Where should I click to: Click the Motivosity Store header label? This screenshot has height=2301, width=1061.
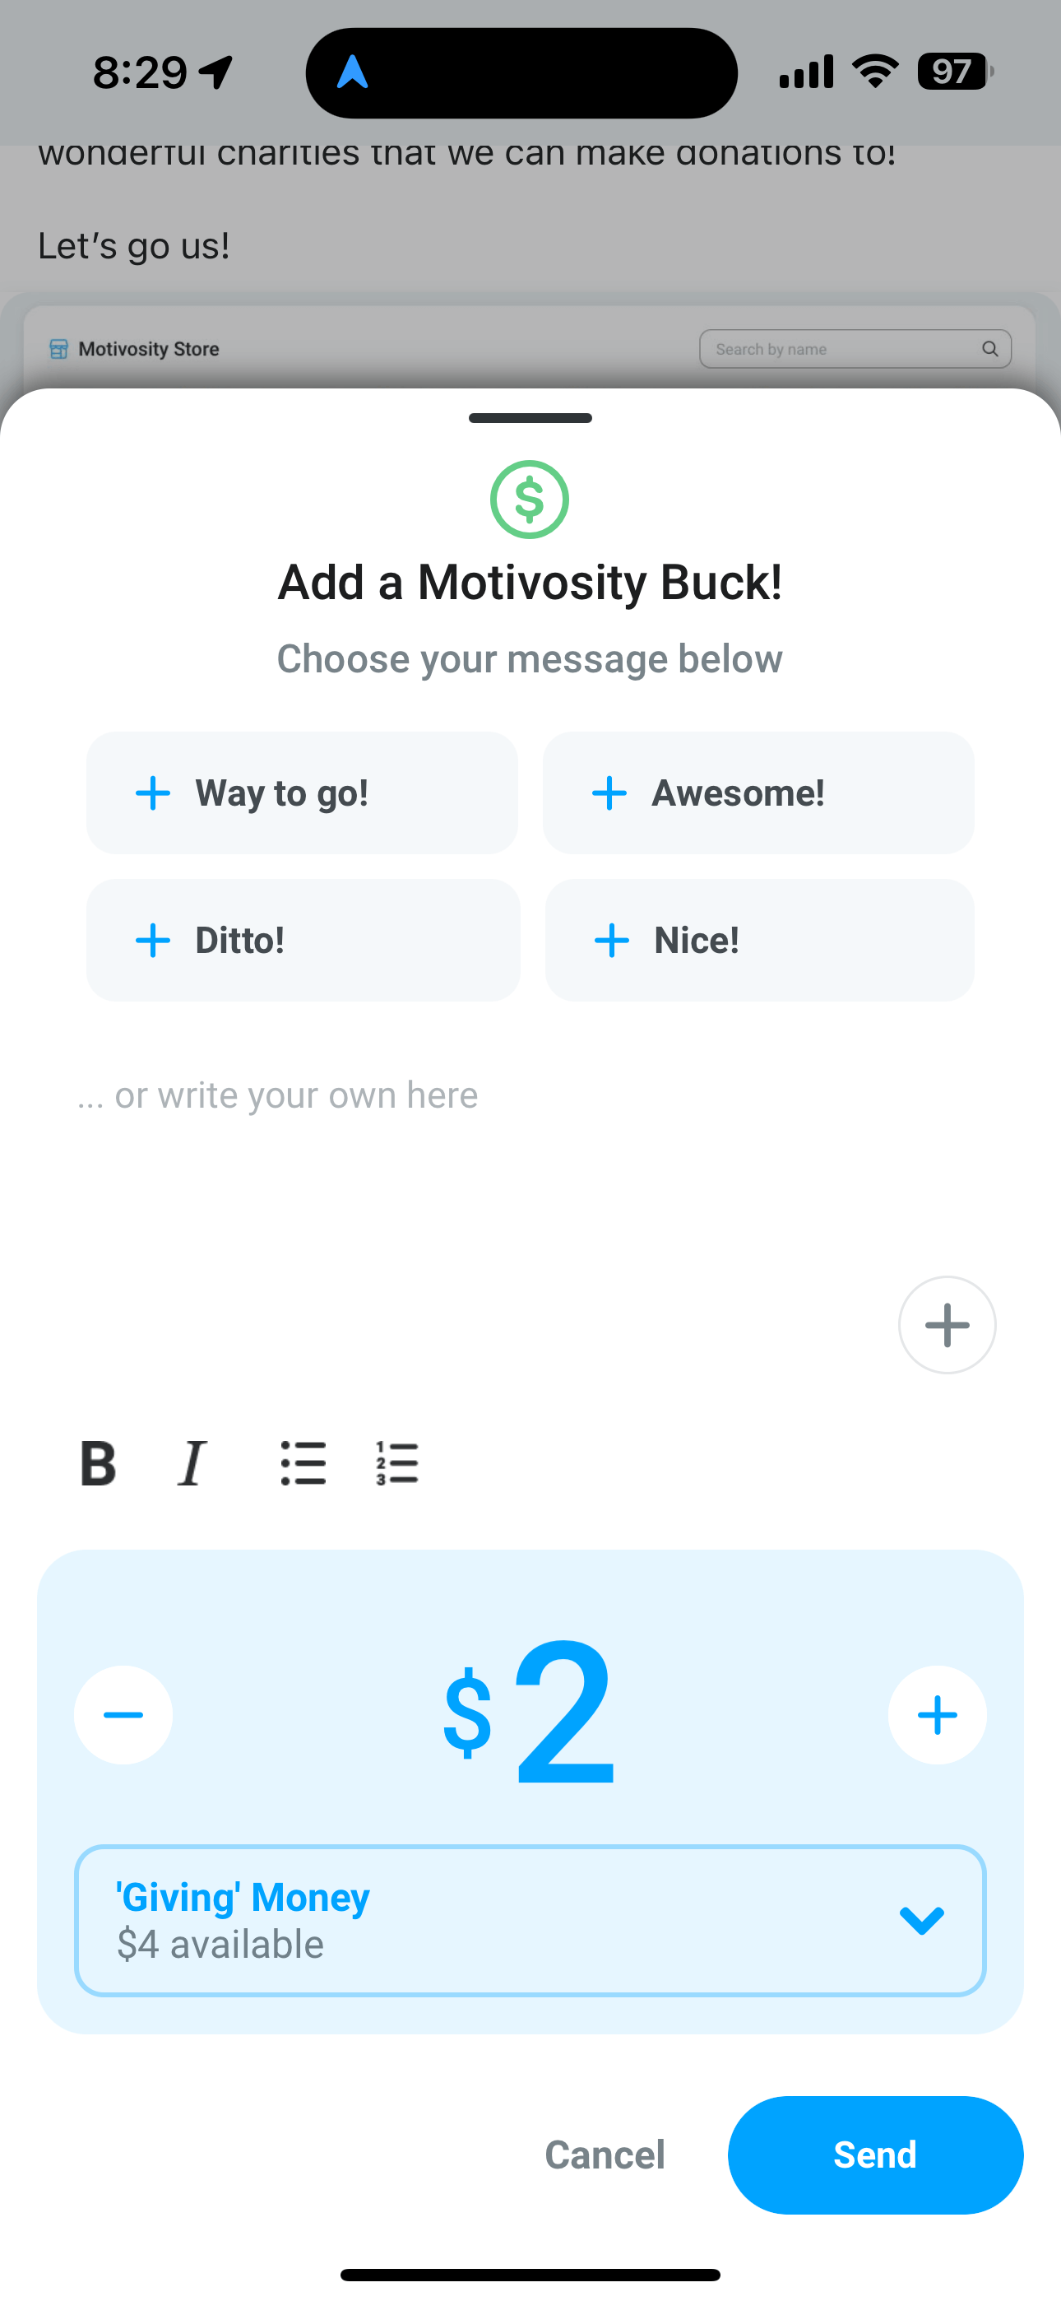148,348
